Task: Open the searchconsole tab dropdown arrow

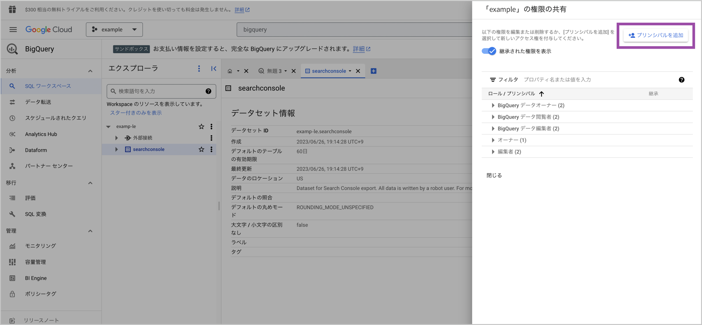Action: (x=350, y=71)
